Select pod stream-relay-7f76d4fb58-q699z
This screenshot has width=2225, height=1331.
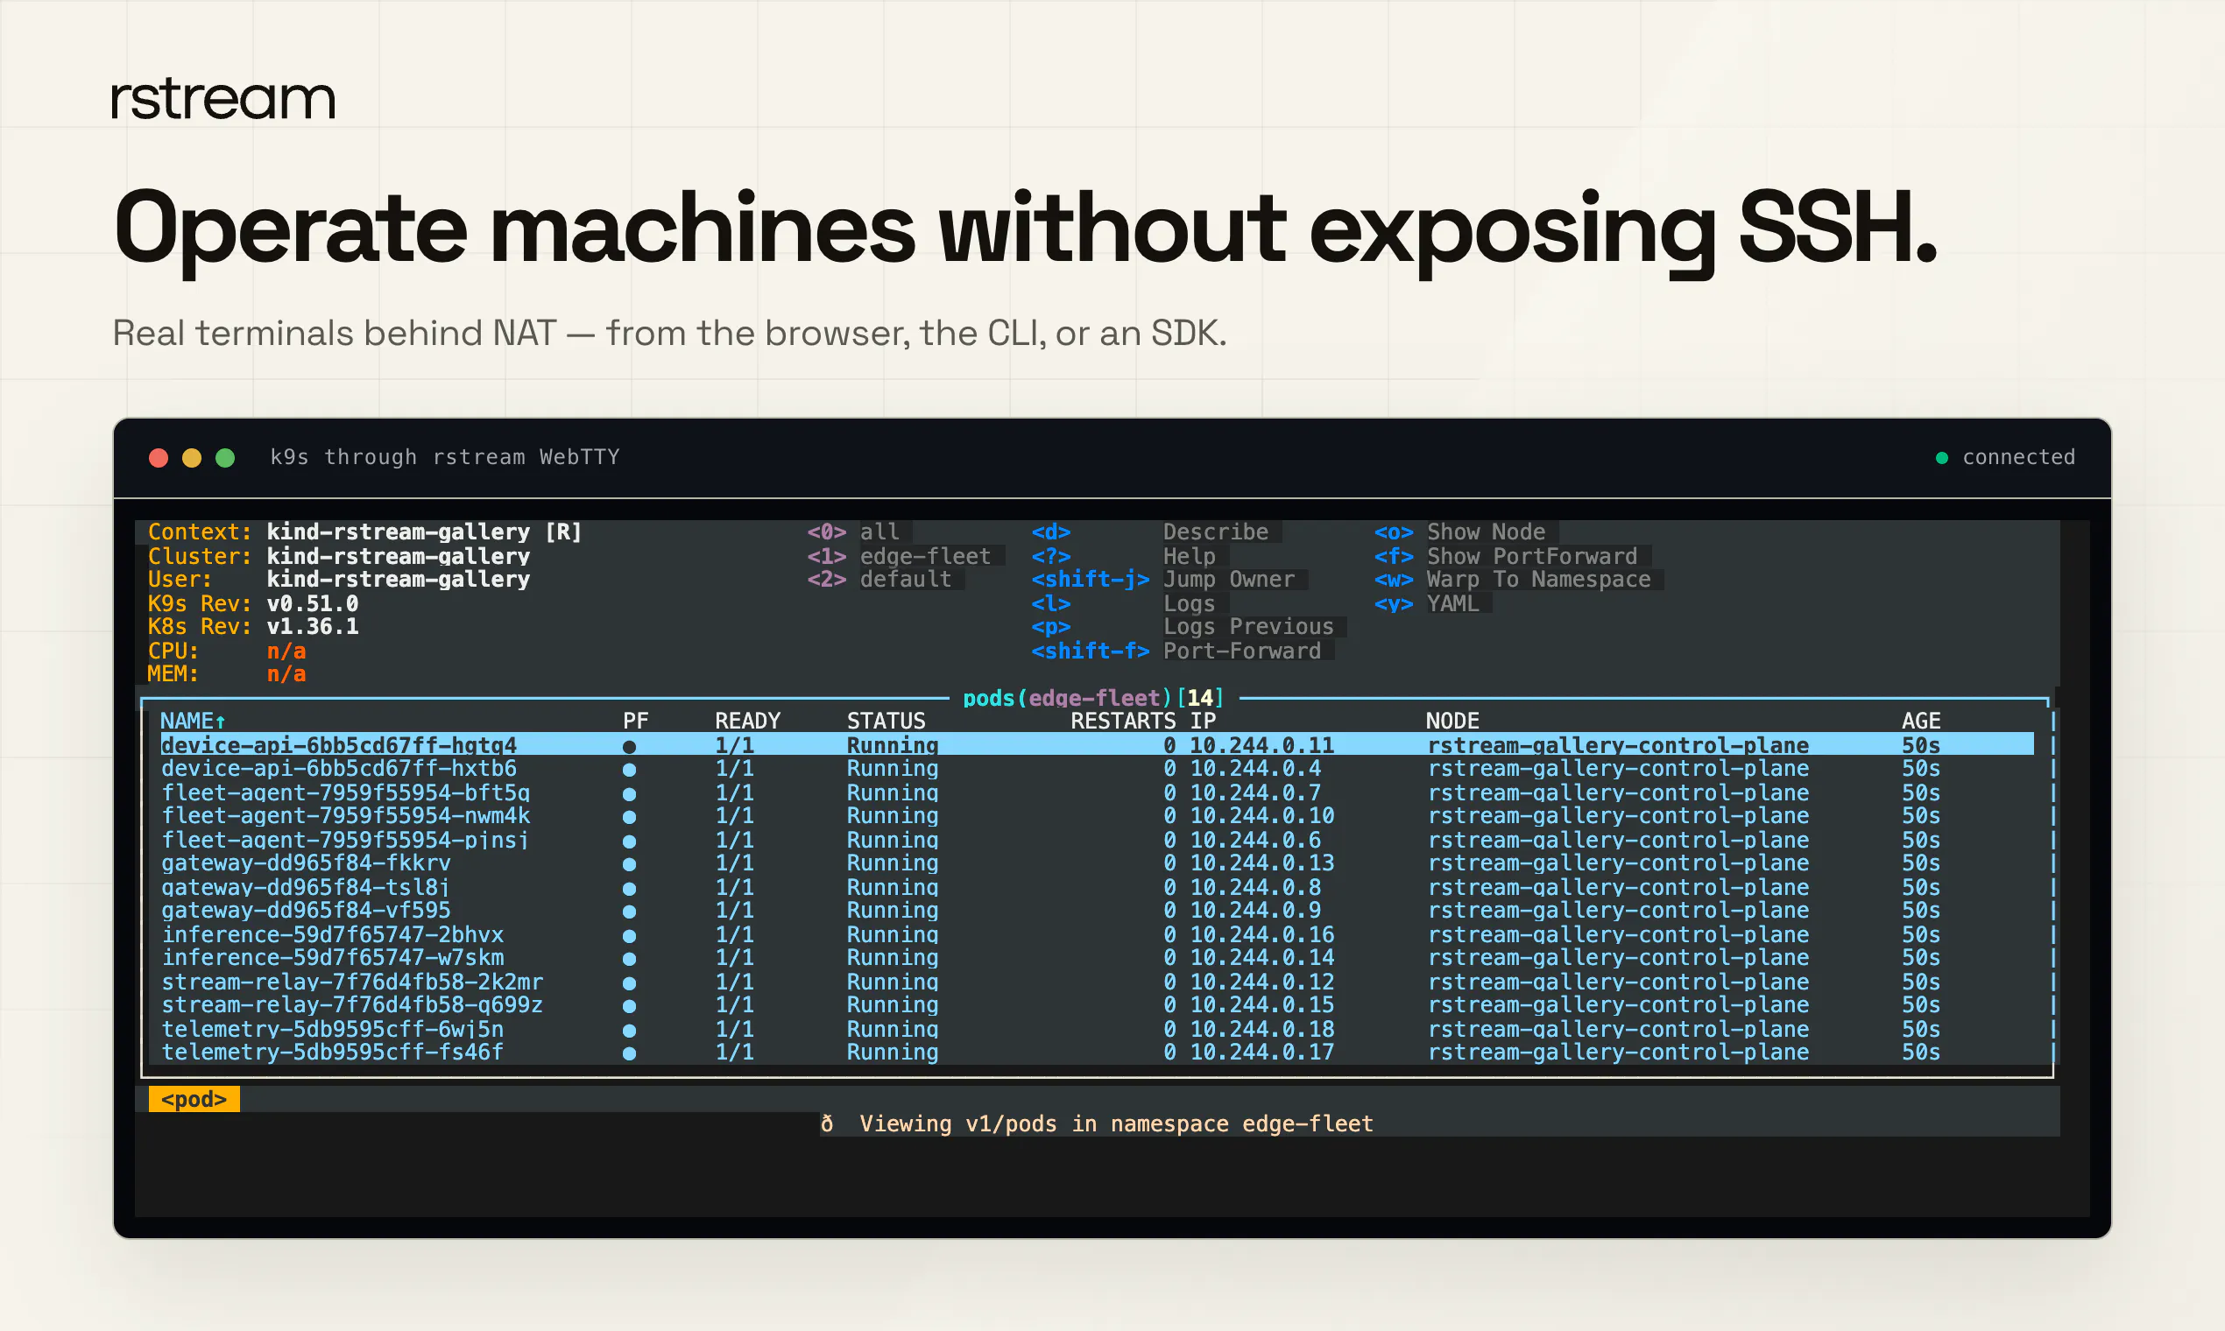tap(1097, 1005)
